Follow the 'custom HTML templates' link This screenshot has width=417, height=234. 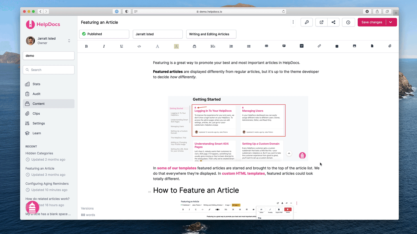243,174
